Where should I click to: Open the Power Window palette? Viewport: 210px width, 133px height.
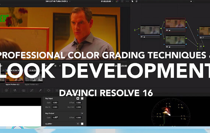point(49,91)
